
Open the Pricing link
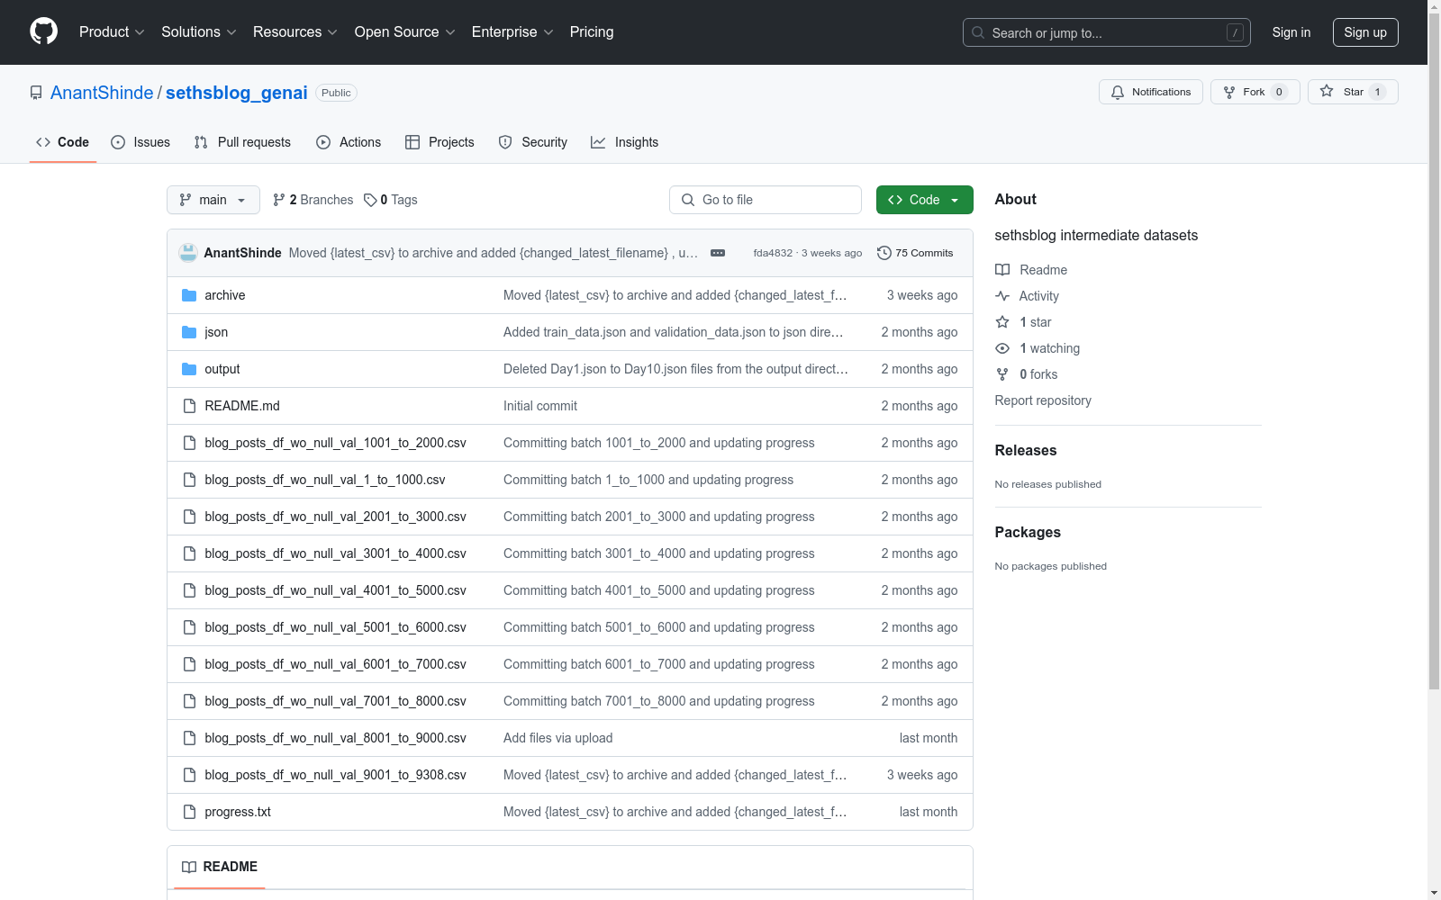pyautogui.click(x=592, y=31)
